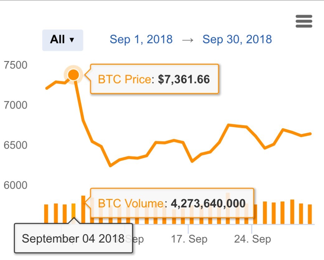This screenshot has height=260, width=324.
Task: Expand the "All" range dropdown
Action: pyautogui.click(x=63, y=40)
